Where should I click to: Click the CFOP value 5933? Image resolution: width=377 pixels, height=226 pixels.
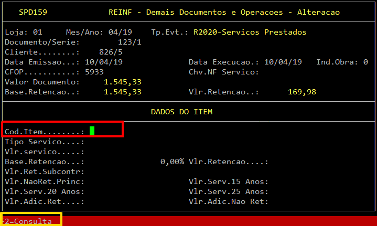coord(95,72)
